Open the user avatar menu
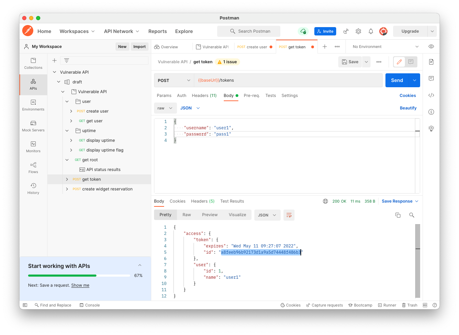459x335 pixels. pos(383,31)
